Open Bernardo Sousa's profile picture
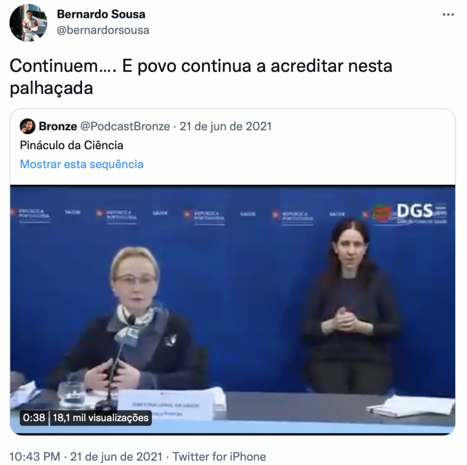Viewport: 467px width, 465px height. [28, 23]
